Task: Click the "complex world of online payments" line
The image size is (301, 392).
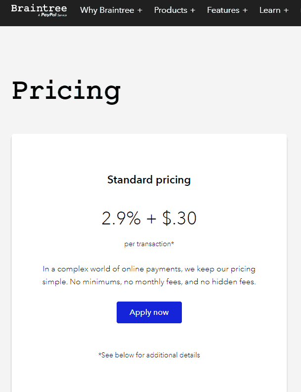Action: tap(149, 269)
